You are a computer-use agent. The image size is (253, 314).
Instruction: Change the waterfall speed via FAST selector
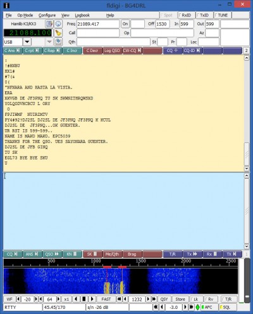click(106, 299)
